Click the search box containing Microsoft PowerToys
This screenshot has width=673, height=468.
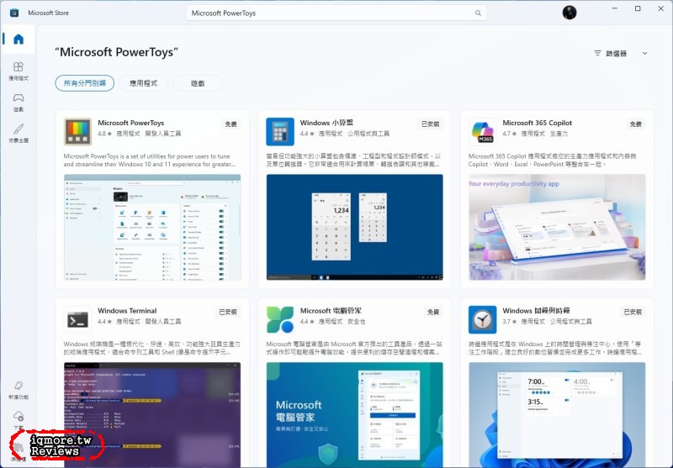pos(336,13)
